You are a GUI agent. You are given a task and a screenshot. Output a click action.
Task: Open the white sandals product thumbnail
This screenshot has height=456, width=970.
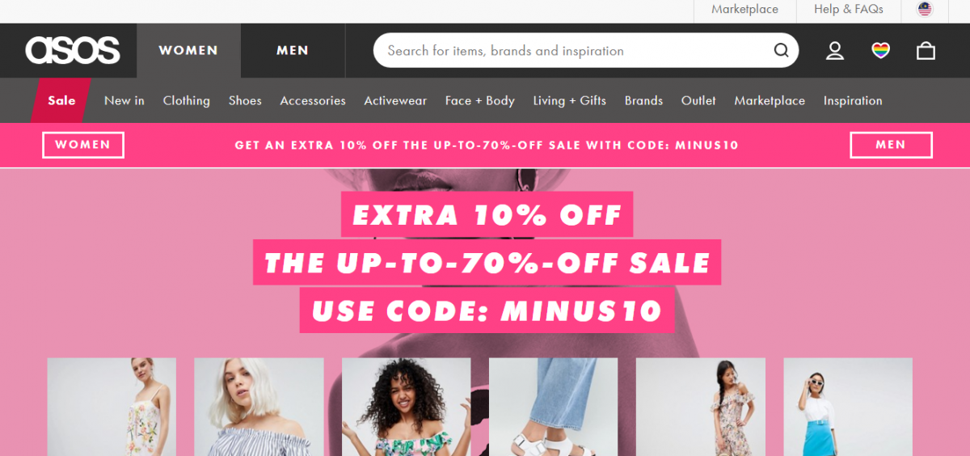click(553, 407)
